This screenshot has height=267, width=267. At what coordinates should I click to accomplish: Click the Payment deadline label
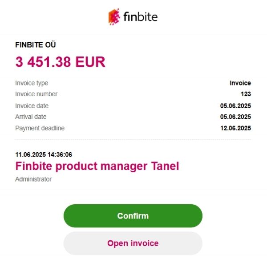[40, 129]
